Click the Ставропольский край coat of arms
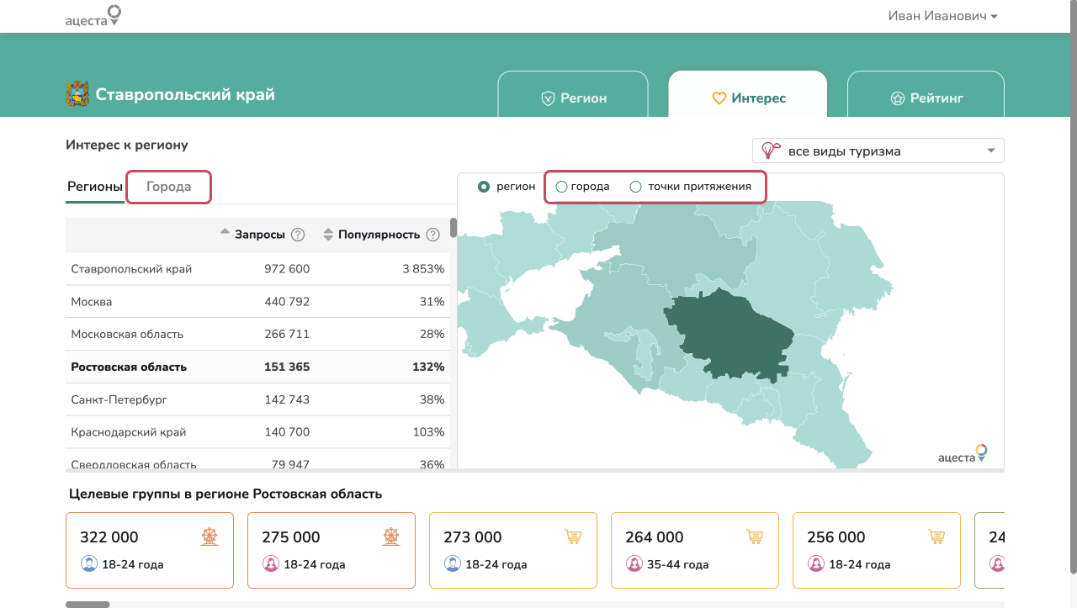 [x=77, y=94]
